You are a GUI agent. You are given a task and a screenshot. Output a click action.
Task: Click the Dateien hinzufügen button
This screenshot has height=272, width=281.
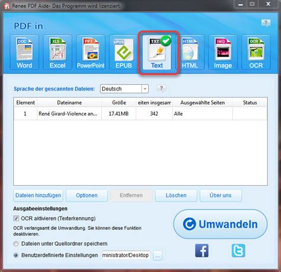38,196
